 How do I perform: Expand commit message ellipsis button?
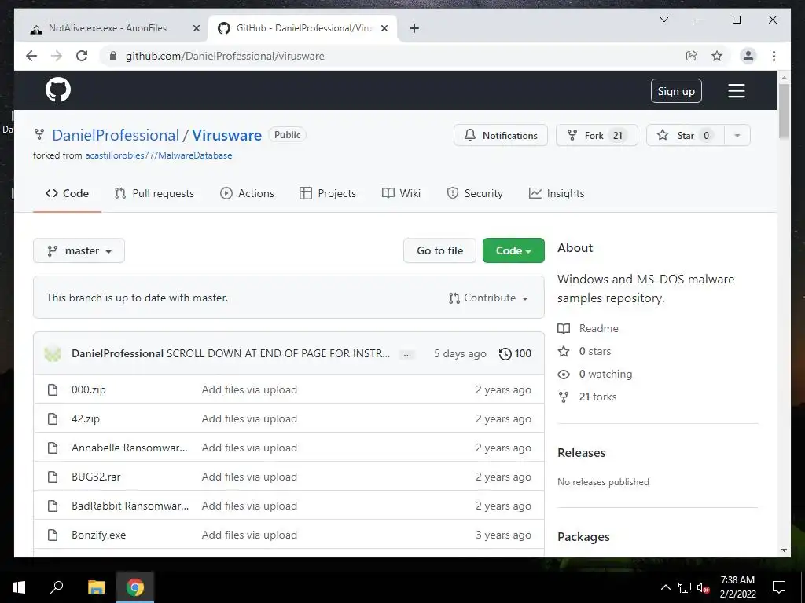[x=406, y=354]
